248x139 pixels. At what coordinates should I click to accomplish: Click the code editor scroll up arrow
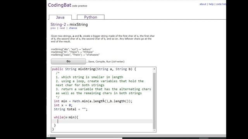coord(154,69)
